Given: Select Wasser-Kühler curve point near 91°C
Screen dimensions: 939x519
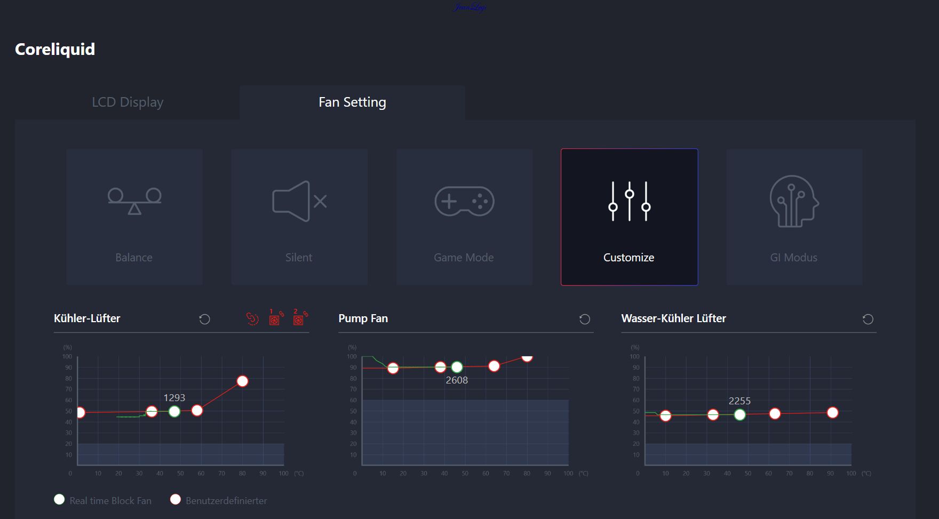Looking at the screenshot, I should [x=832, y=412].
